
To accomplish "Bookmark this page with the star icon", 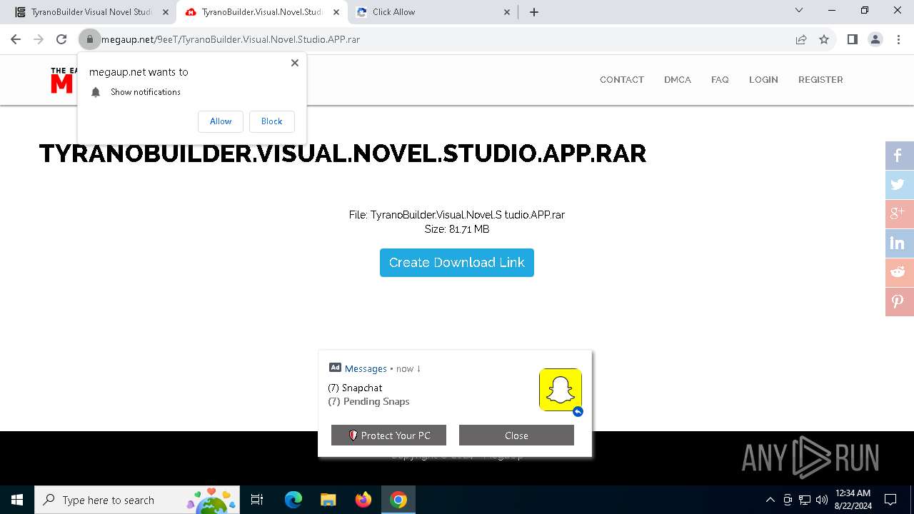I will coord(824,39).
